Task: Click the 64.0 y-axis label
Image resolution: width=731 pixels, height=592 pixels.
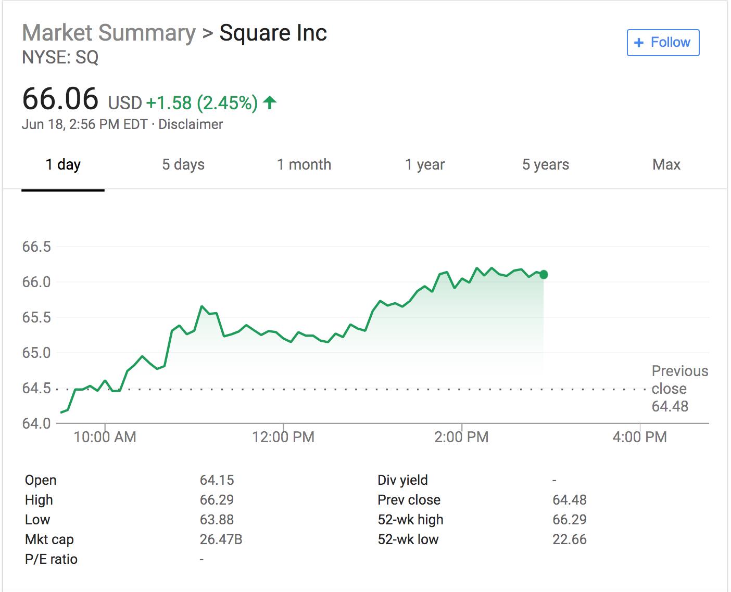Action: tap(36, 423)
